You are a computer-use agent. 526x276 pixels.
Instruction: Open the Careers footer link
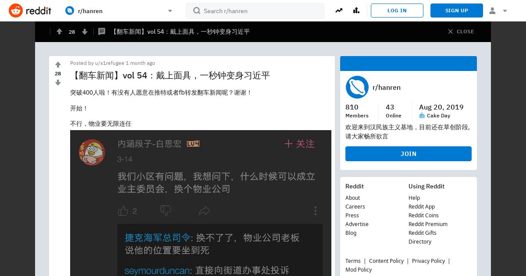click(355, 206)
